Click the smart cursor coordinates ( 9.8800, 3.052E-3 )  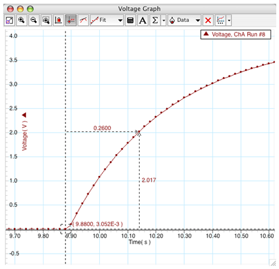pyautogui.click(x=98, y=224)
